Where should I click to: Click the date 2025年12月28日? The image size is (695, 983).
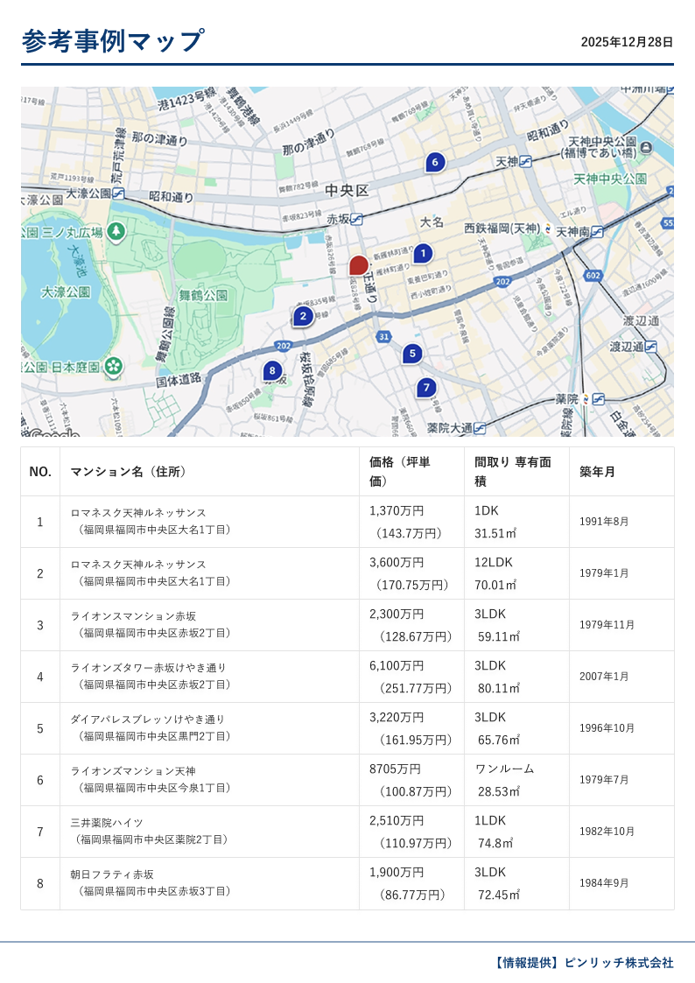[627, 42]
